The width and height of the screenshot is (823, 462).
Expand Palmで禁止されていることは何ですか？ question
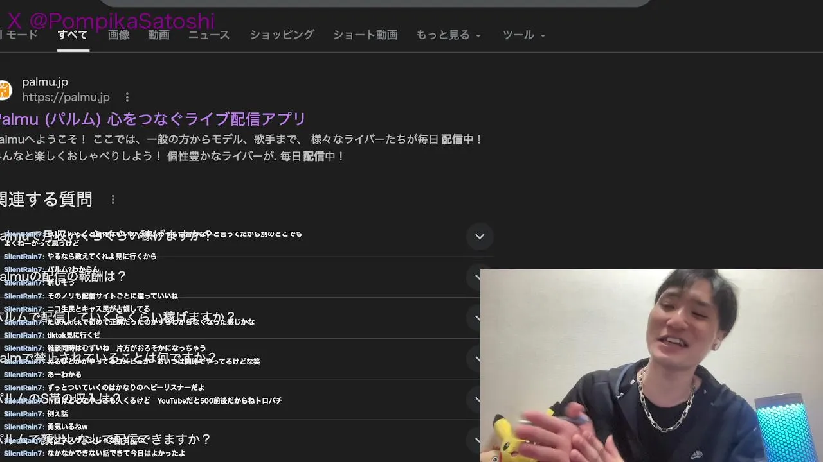[x=247, y=358]
